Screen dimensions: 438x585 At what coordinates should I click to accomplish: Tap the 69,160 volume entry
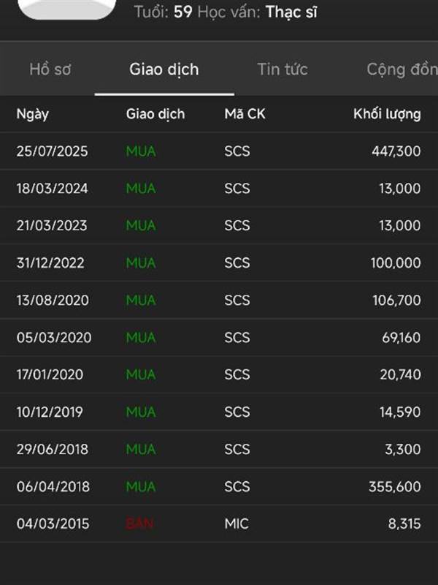coord(401,338)
